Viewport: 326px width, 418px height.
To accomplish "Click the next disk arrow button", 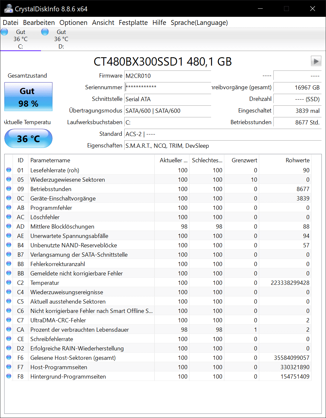I will [x=316, y=61].
